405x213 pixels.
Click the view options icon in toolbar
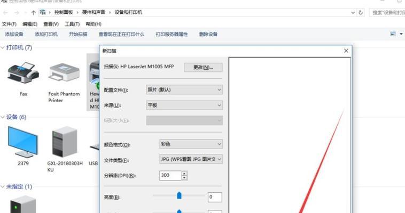tap(393, 34)
